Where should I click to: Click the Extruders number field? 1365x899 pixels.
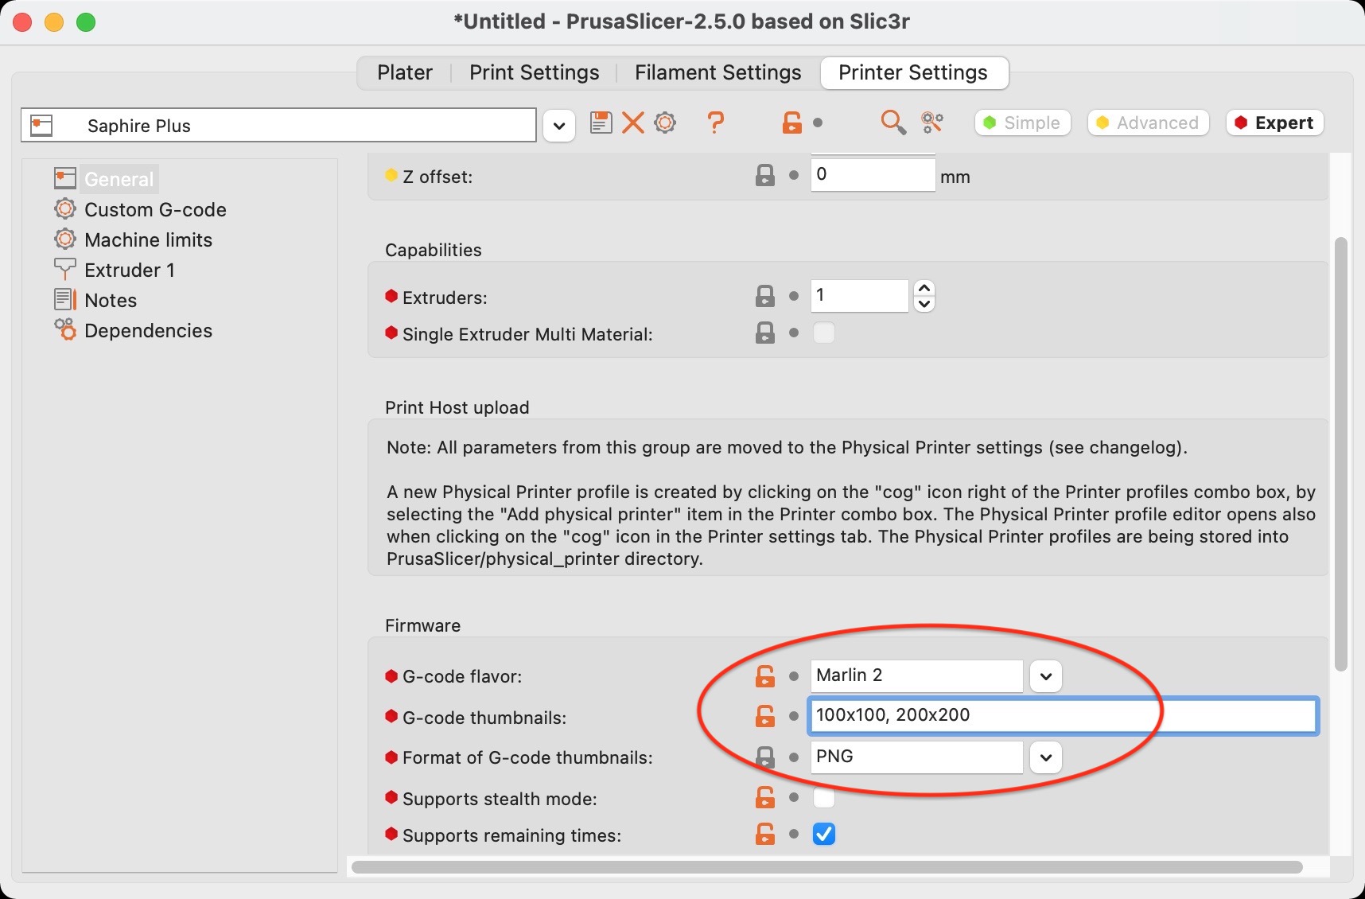[859, 295]
